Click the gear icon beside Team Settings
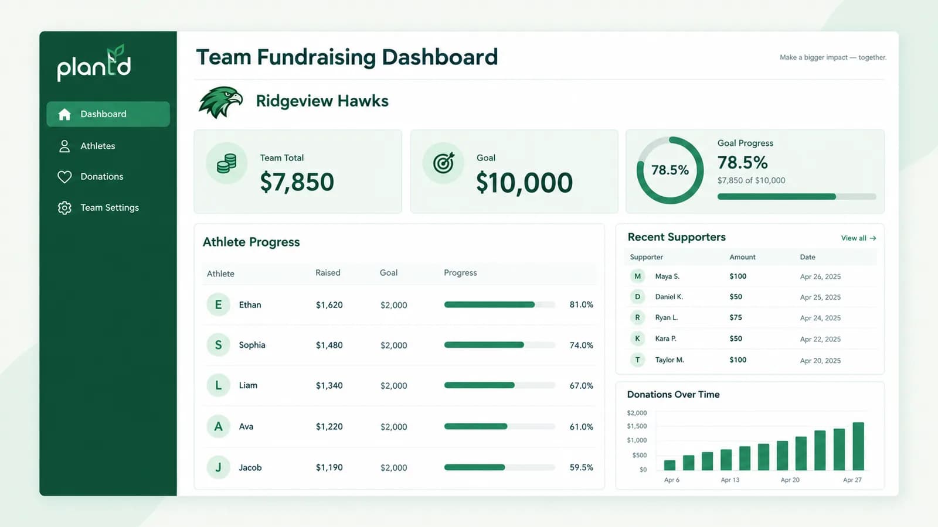This screenshot has width=938, height=527. tap(64, 208)
